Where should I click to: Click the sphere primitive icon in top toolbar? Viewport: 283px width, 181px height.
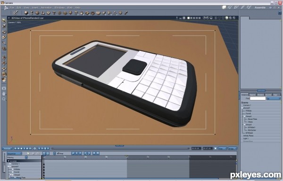[26, 13]
